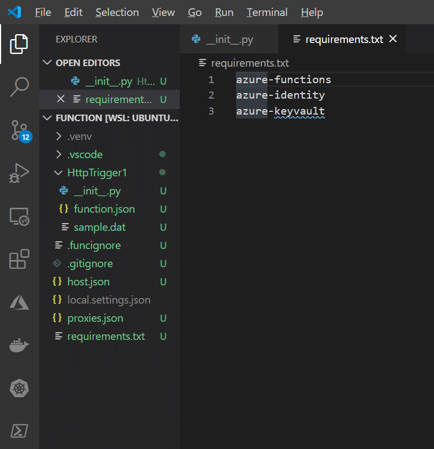Open the Azure view
434x449 pixels.
tap(19, 302)
